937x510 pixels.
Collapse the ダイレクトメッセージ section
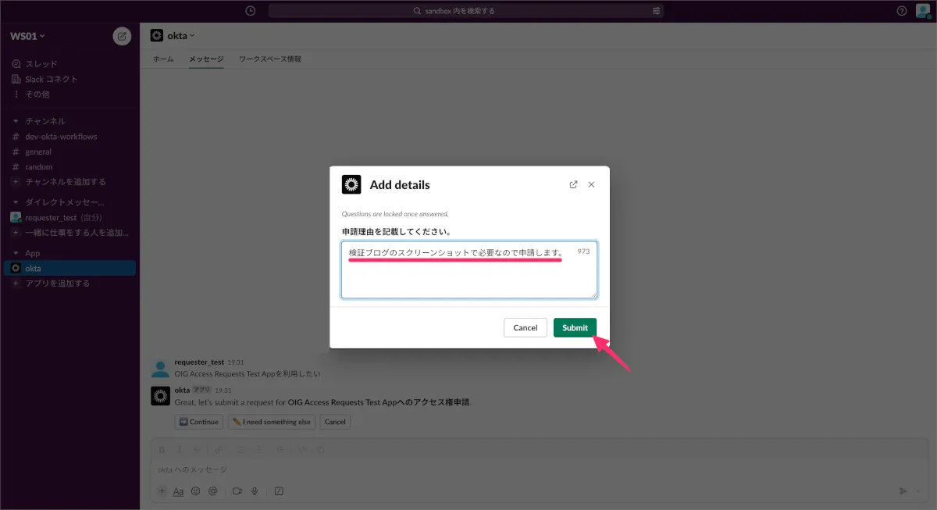pyautogui.click(x=16, y=202)
